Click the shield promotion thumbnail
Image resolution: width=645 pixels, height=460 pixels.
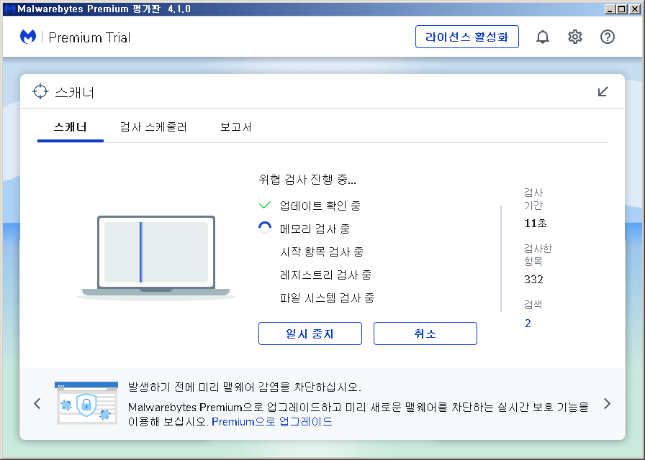86,403
